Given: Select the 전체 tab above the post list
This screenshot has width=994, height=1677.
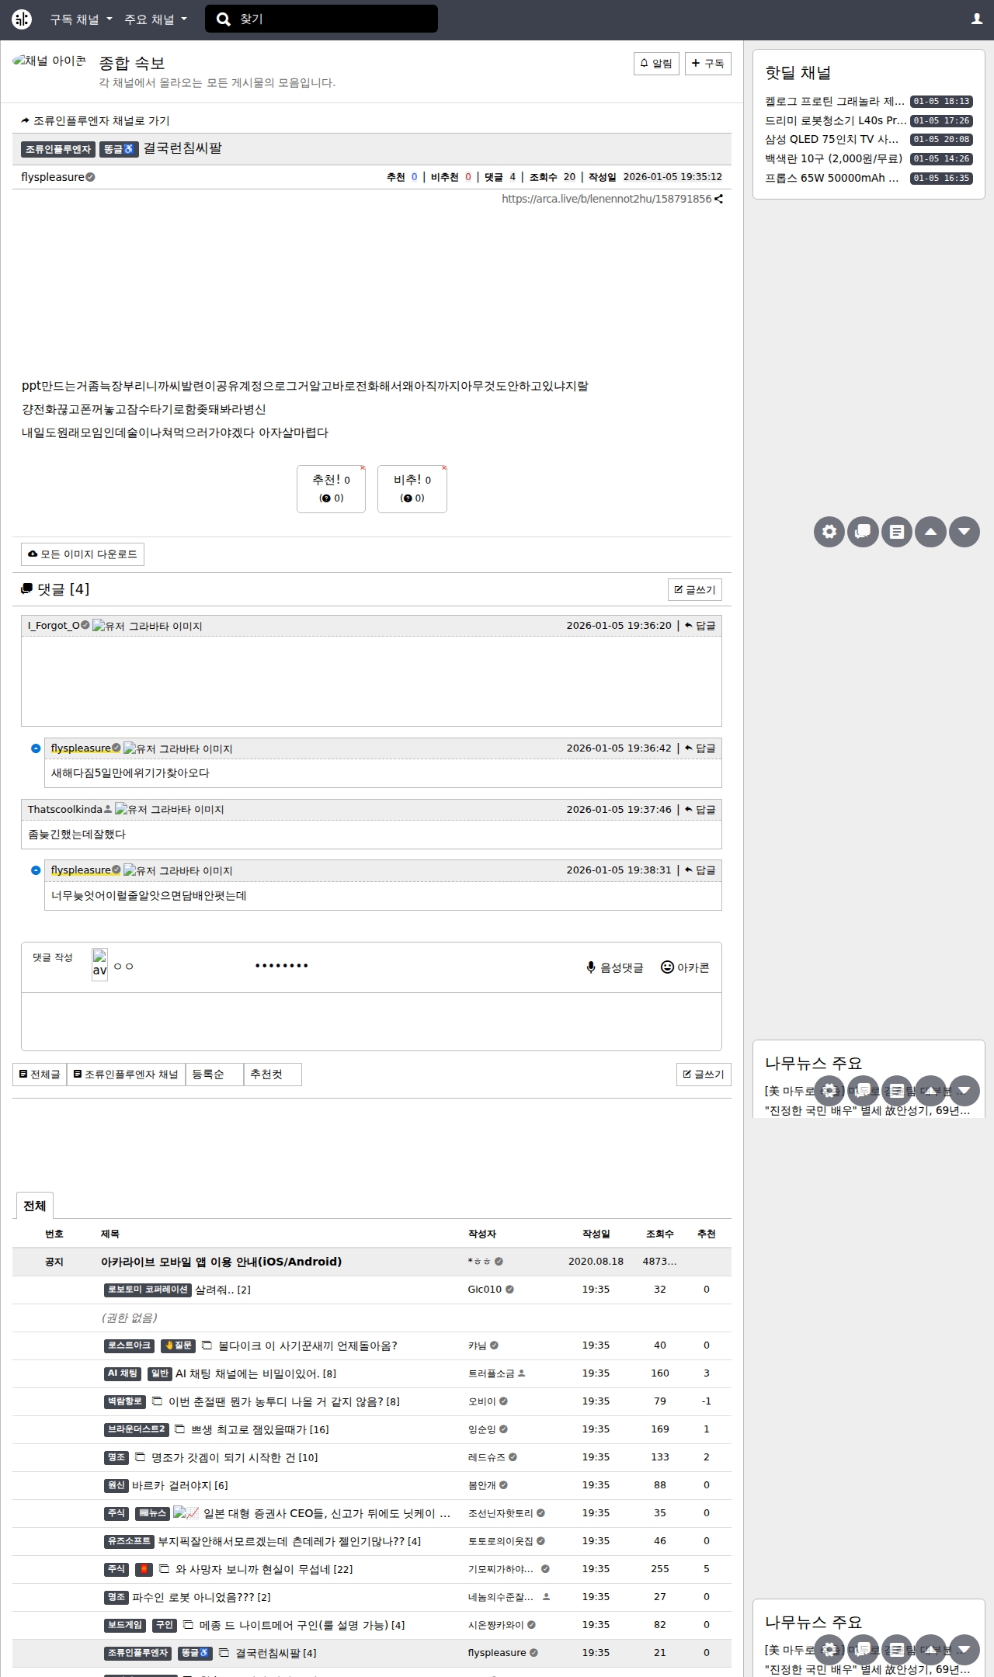Looking at the screenshot, I should 35,1206.
